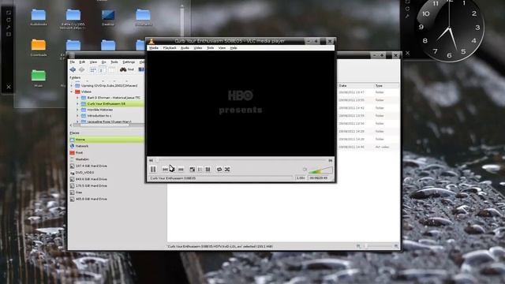
Task: Click the VLC seek bar
Action: (242, 160)
